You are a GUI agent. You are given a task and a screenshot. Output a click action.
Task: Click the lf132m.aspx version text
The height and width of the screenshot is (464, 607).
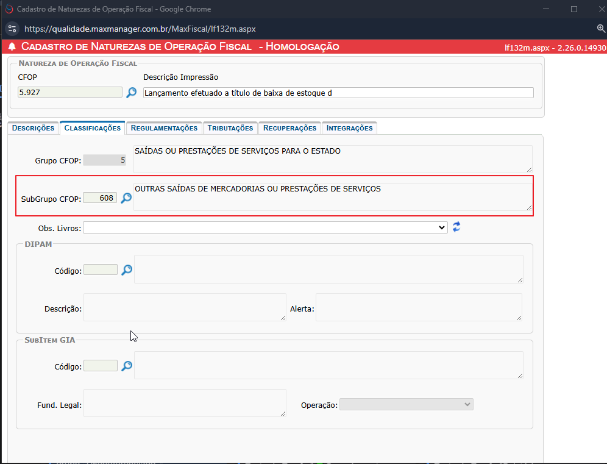pyautogui.click(x=555, y=48)
